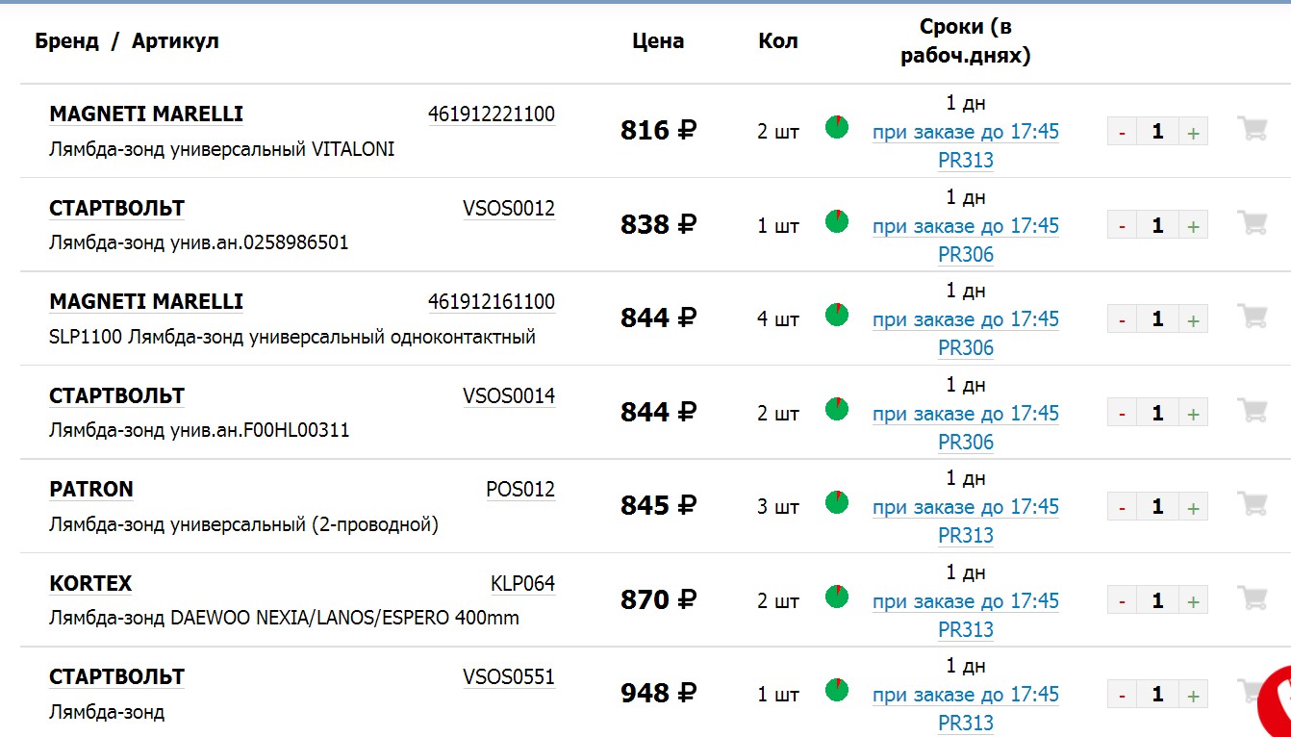This screenshot has width=1291, height=737.
Task: Select price 948 ₽
Action: [x=658, y=694]
